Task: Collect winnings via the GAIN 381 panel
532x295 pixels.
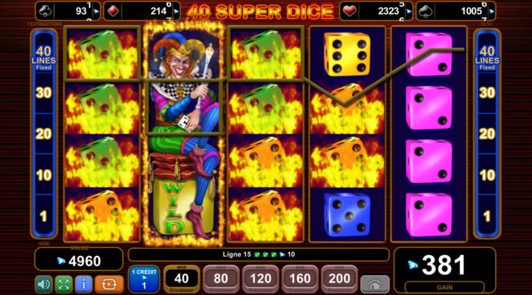Action: 445,270
